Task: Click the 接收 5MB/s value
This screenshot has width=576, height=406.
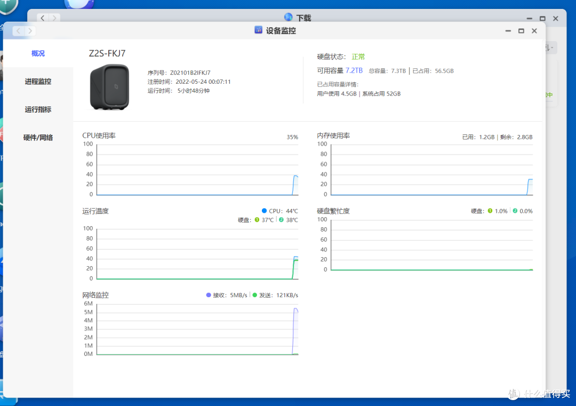Action: 238,296
